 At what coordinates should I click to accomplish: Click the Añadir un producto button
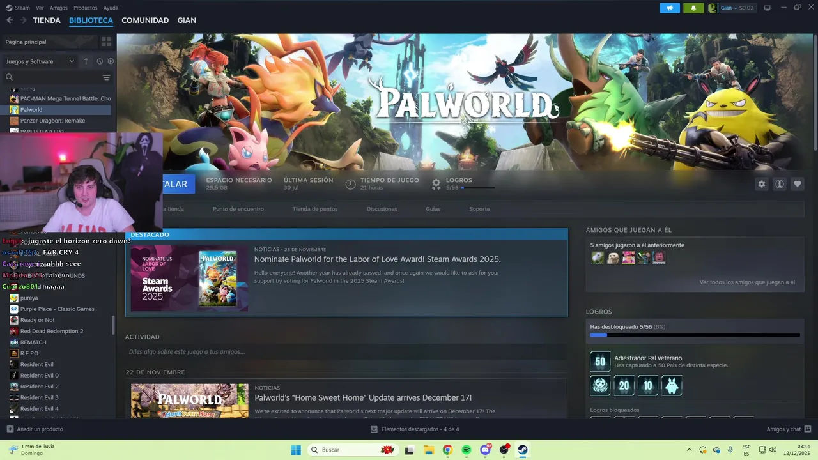[x=35, y=429]
